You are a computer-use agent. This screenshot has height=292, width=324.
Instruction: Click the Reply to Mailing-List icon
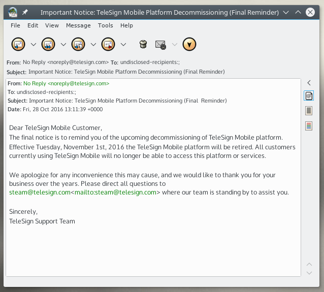click(x=78, y=44)
